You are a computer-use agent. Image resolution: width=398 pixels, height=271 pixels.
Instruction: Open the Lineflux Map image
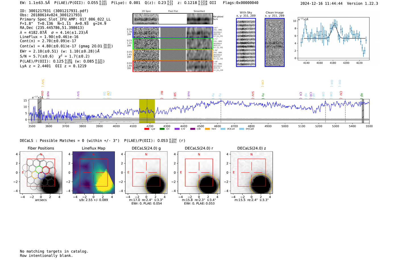pos(94,173)
